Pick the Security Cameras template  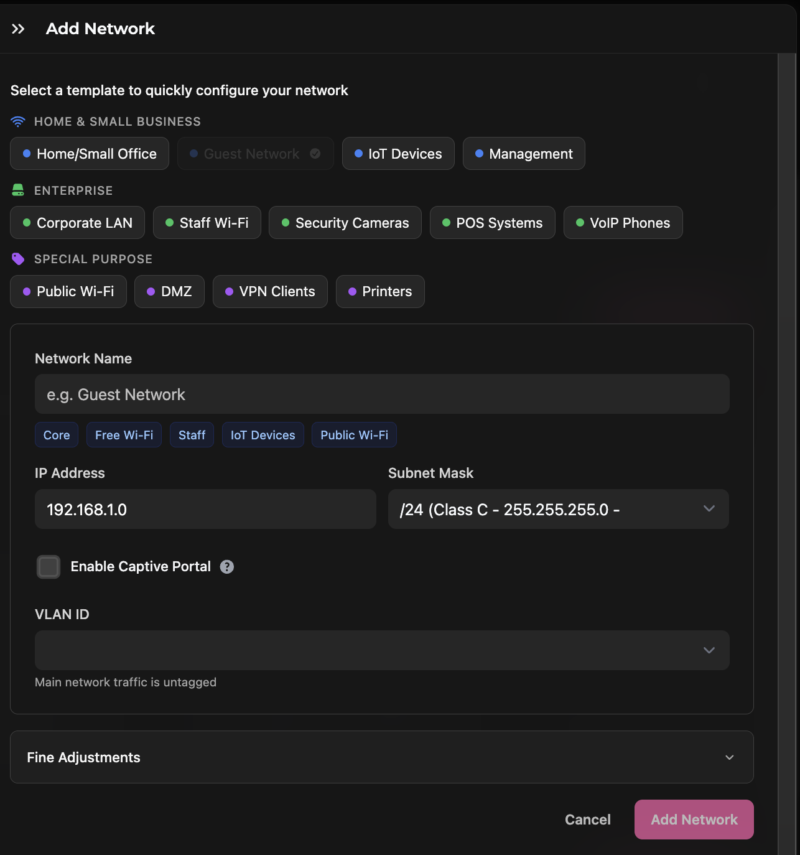(x=345, y=223)
